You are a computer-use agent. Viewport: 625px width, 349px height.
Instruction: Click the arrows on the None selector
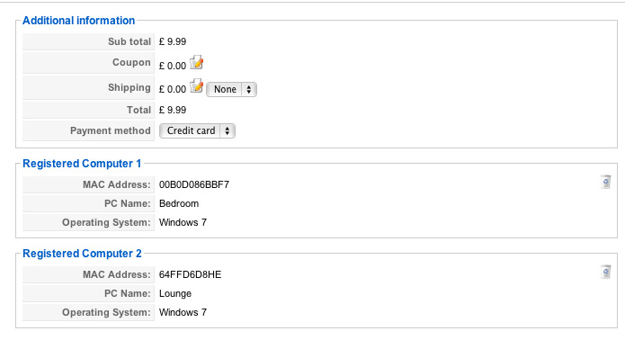coord(249,89)
